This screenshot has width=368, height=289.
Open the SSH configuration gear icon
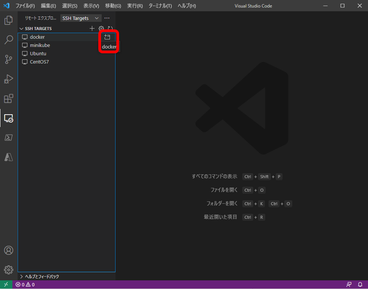(101, 28)
